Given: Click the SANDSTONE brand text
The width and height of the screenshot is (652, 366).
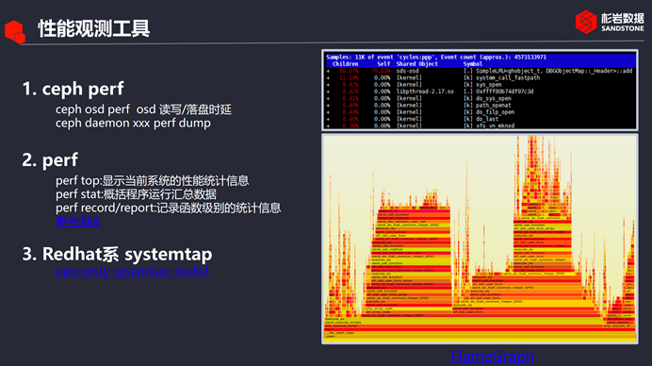Looking at the screenshot, I should pos(622,28).
